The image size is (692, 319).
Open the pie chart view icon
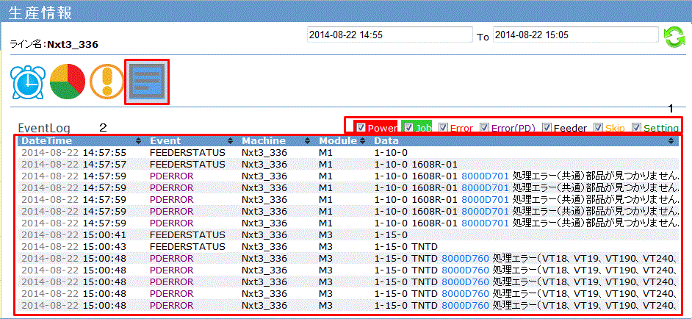click(x=68, y=83)
